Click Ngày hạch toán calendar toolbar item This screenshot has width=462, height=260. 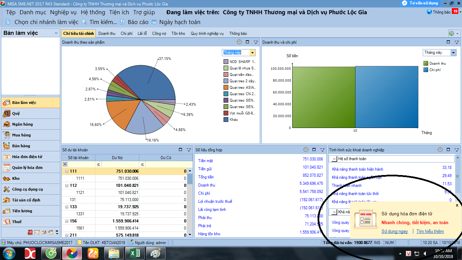coord(176,22)
